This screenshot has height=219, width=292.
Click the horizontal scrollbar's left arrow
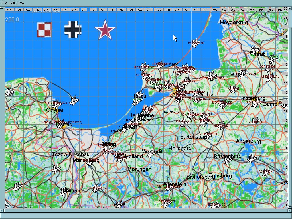pos(2,211)
